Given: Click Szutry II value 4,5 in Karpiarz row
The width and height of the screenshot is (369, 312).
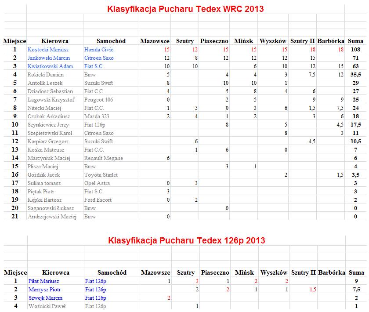Looking at the screenshot, I should coord(312,141).
